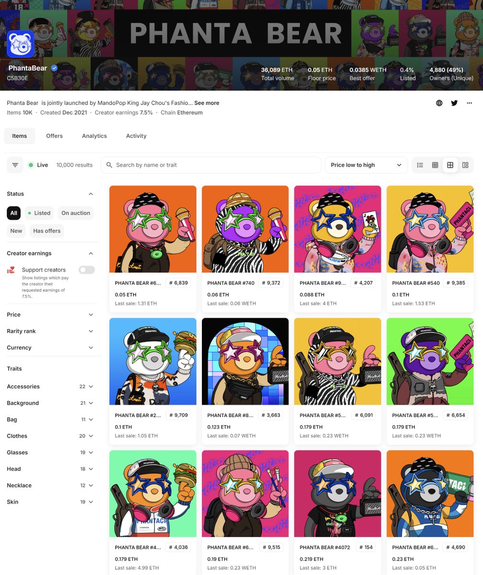Switch to the Items tab
The height and width of the screenshot is (575, 483).
coord(20,136)
